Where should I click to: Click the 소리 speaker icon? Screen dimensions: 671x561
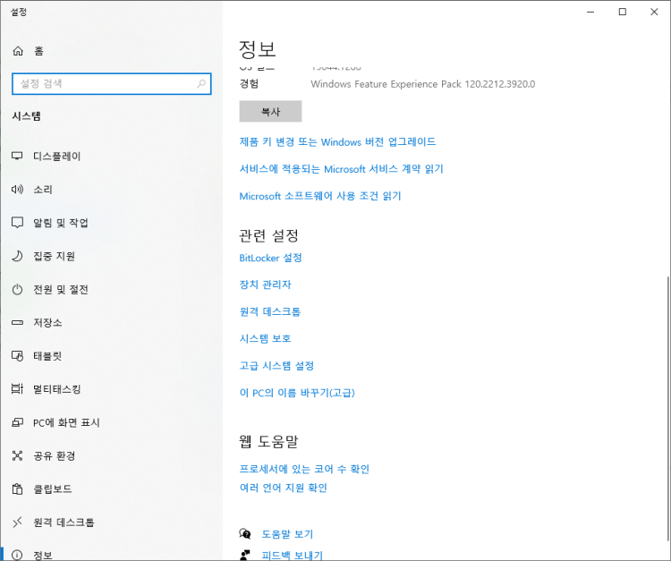[x=17, y=189]
